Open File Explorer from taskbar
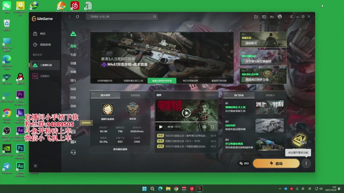 168,189
